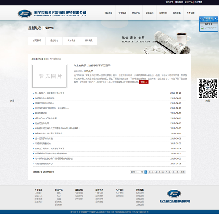Image resolution: width=219 pixels, height=214 pixels.
Task: Open the 网站首页 navigation menu item
Action: pos(108,13)
